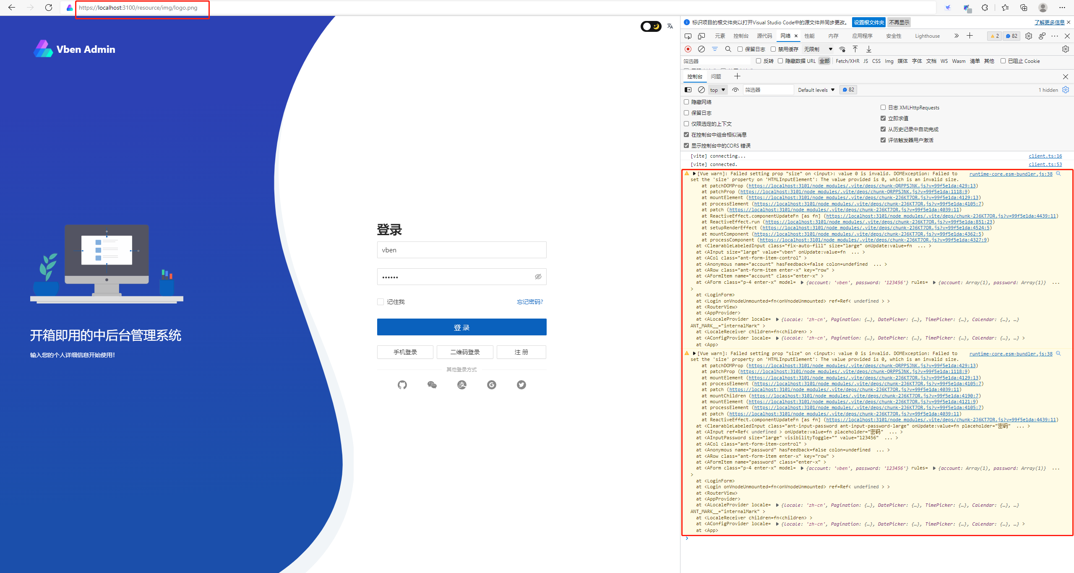Open browser collections icon
1074x573 pixels.
(x=1024, y=8)
